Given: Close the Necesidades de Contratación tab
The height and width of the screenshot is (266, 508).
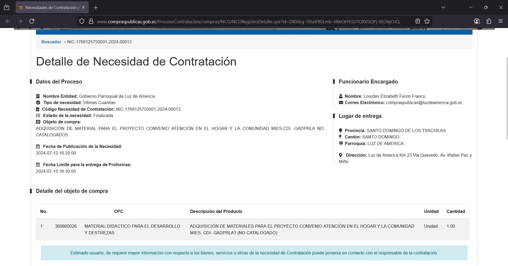Looking at the screenshot, I should pos(83,7).
